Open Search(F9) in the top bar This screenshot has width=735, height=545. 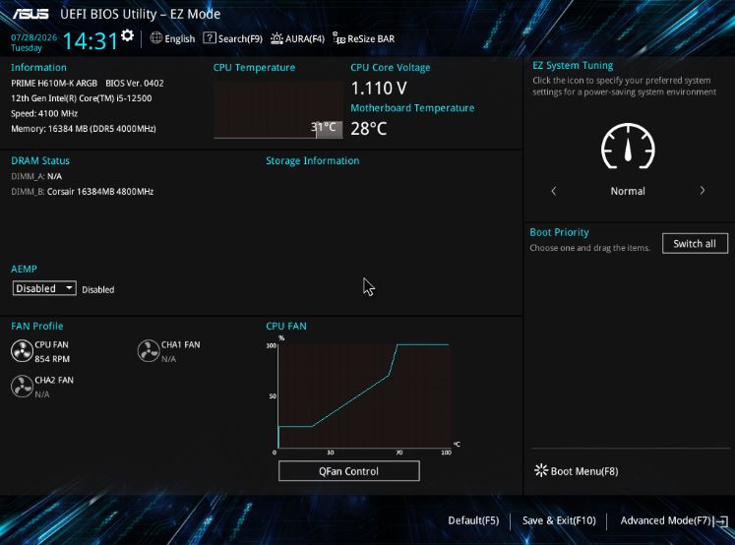233,38
